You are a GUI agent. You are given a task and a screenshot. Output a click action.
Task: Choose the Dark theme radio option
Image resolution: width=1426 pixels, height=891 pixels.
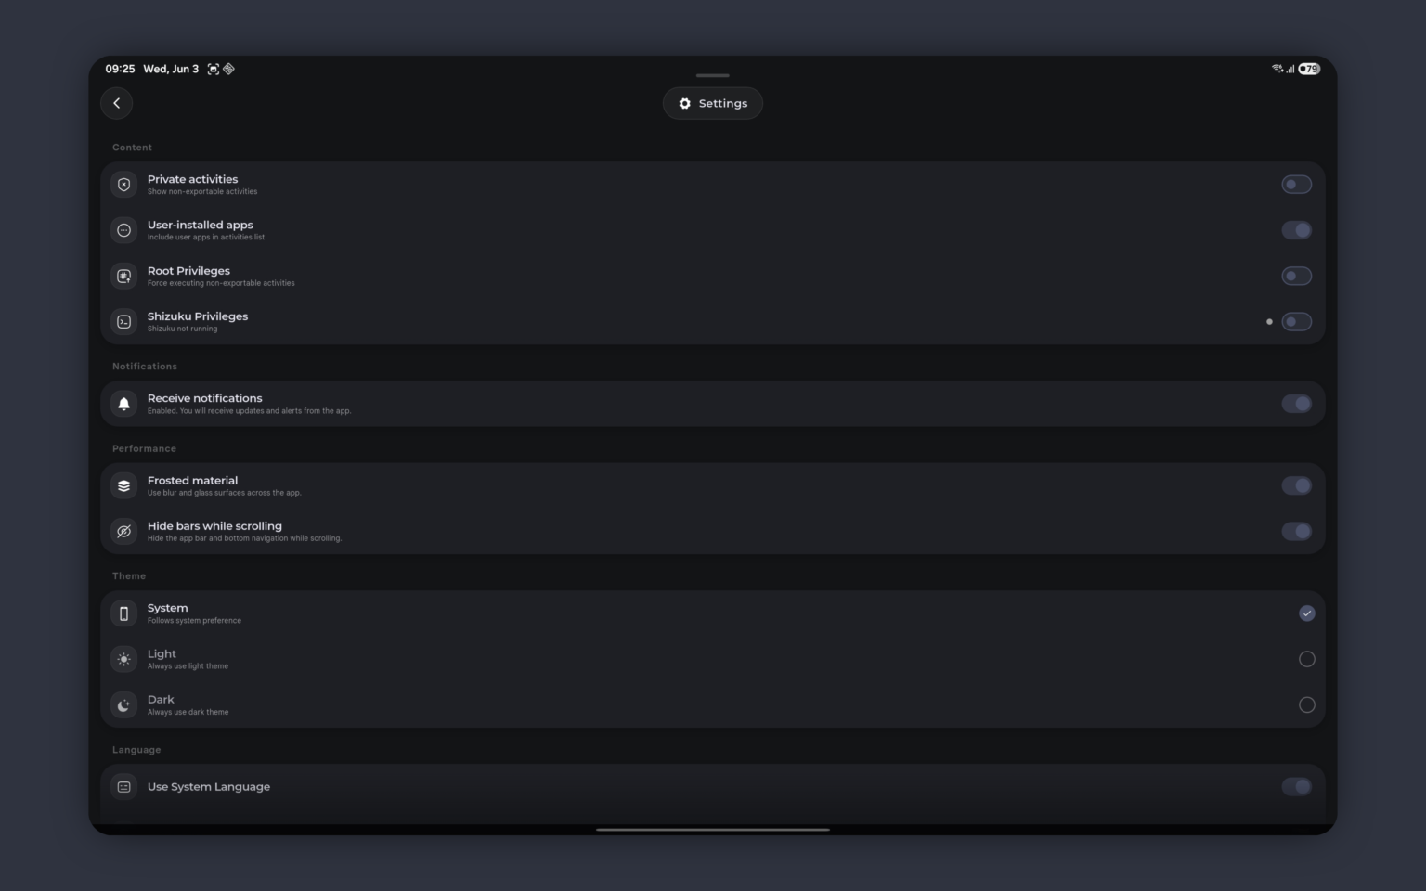click(1306, 705)
